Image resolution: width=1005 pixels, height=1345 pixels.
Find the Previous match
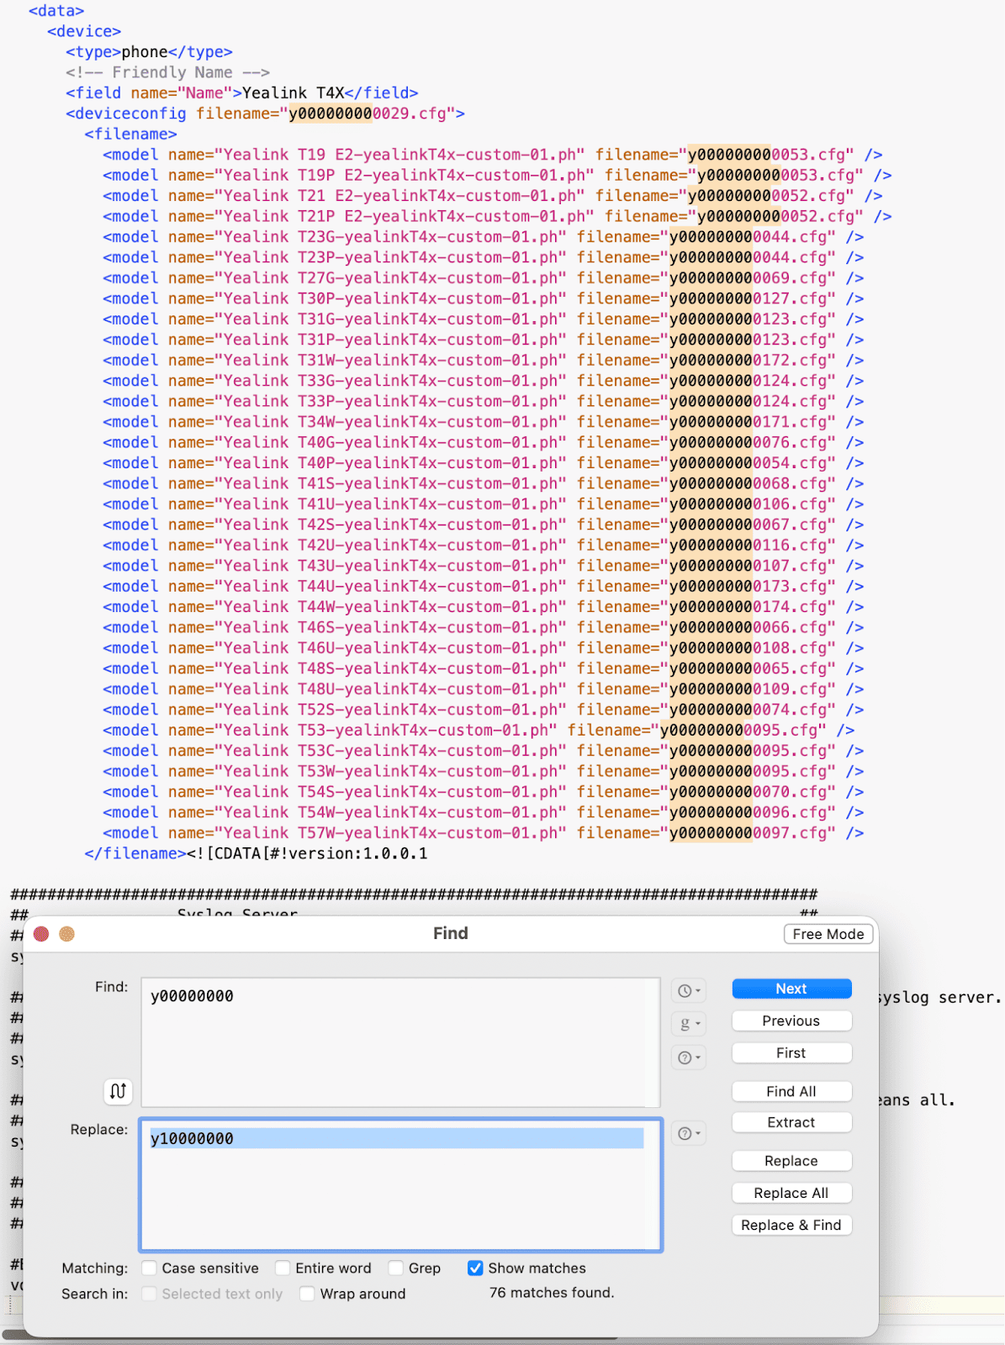coord(791,1021)
